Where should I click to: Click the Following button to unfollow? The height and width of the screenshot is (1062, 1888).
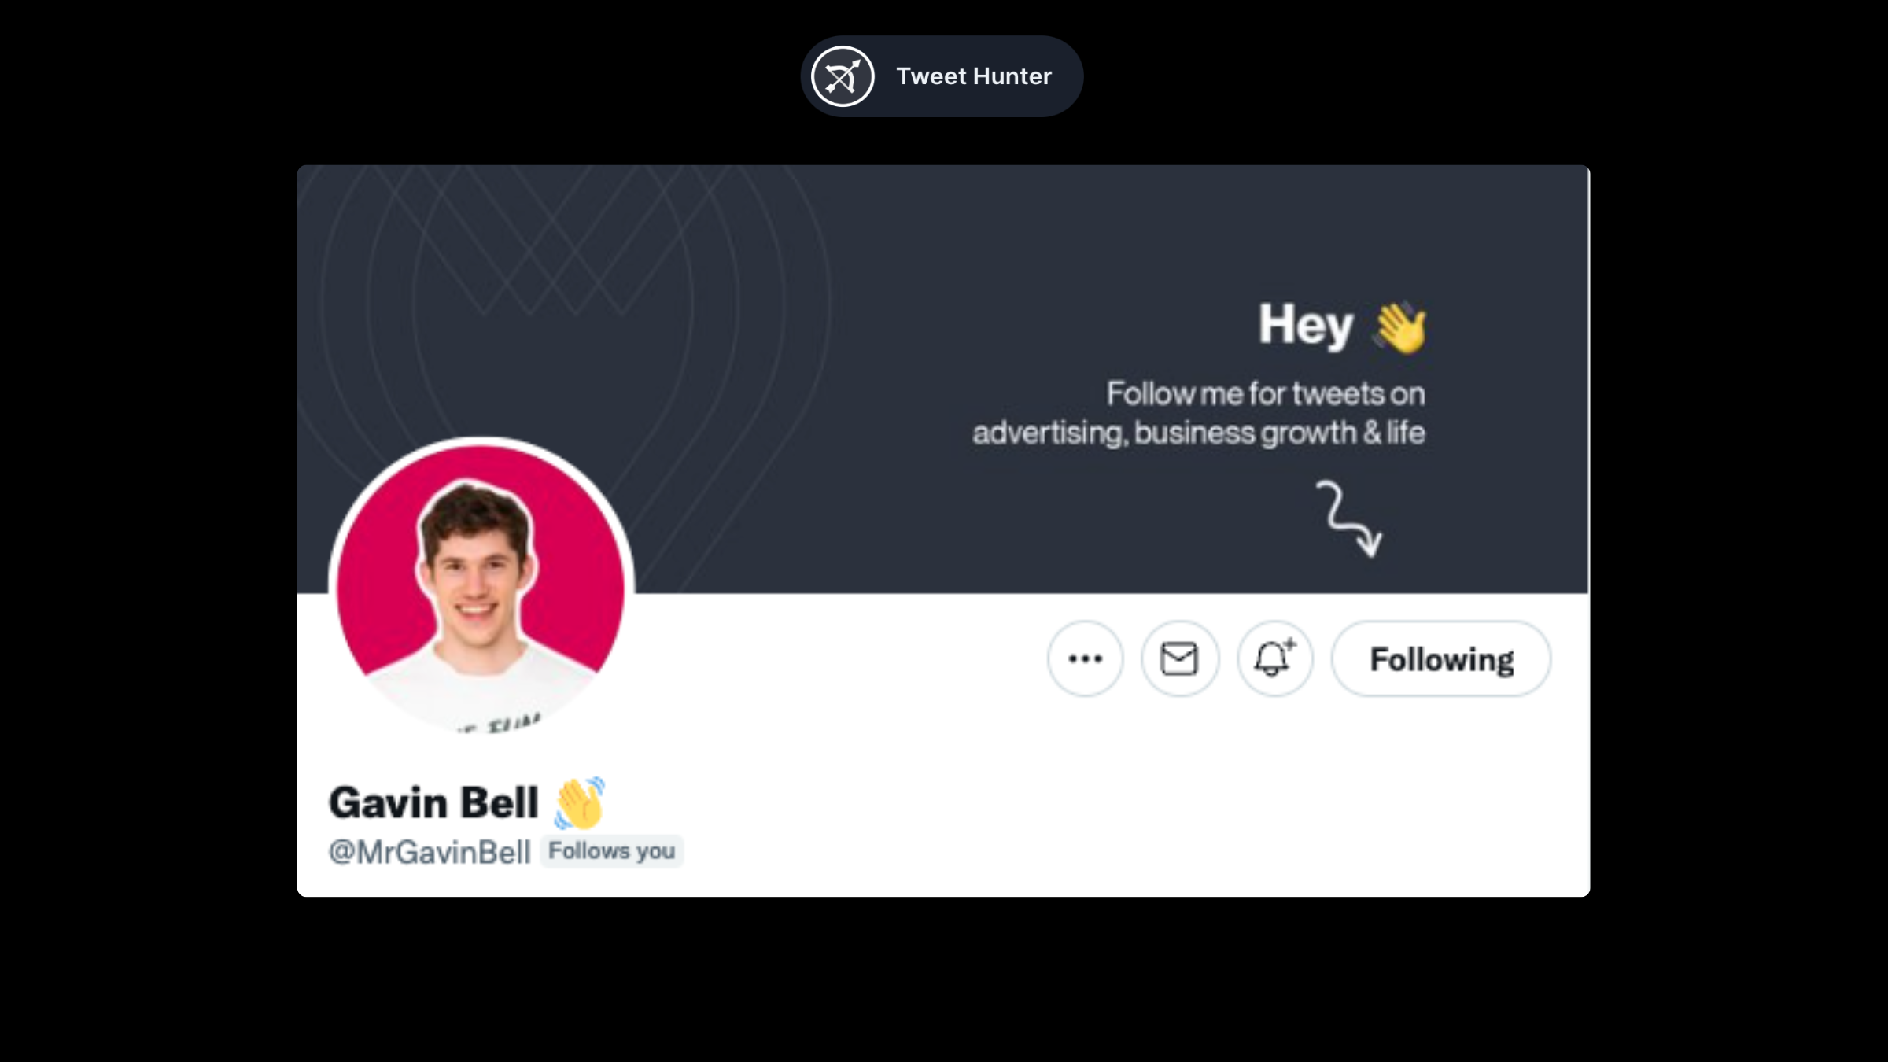pyautogui.click(x=1440, y=658)
